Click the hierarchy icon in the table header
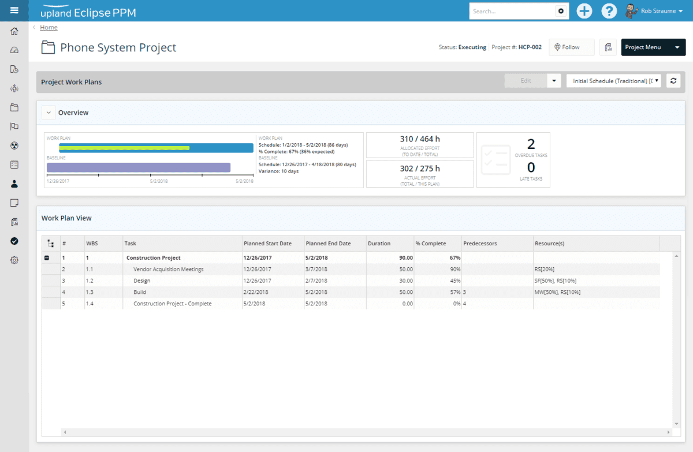The image size is (693, 452). tap(50, 243)
